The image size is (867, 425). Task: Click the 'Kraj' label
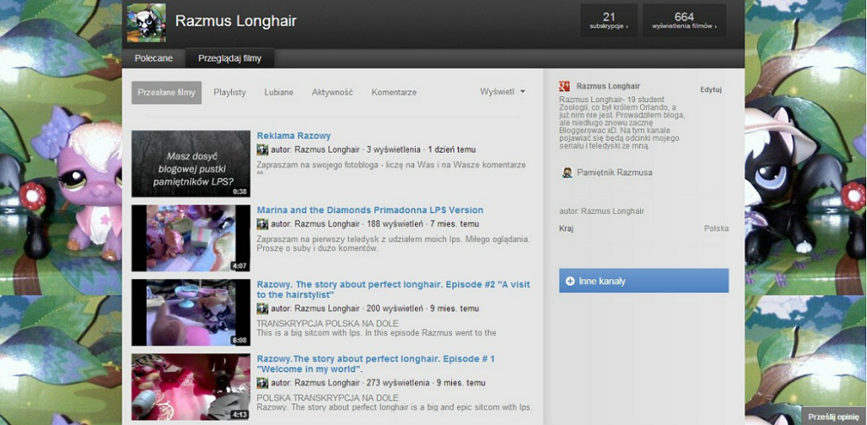[x=566, y=228]
